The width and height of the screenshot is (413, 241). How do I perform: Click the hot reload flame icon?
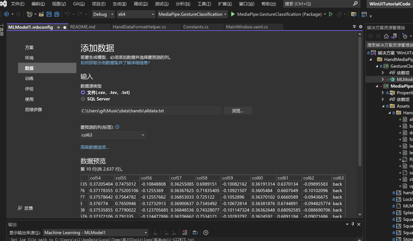340,14
